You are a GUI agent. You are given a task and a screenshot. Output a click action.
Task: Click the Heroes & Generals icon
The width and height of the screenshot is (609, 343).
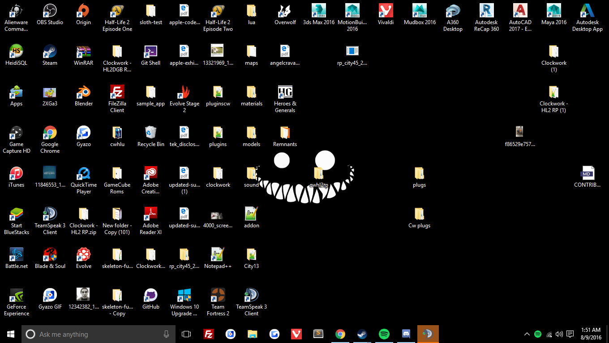[285, 99]
